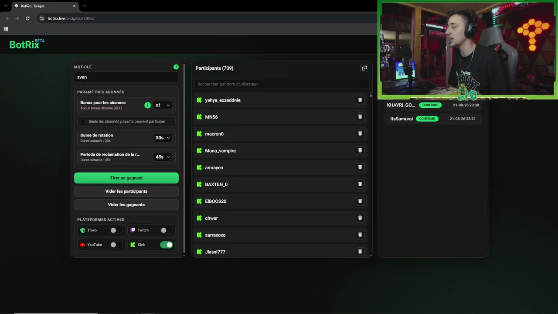Viewport: 558px width, 314px height.
Task: Click timestamp 21-08-26 23:38
Action: [466, 105]
